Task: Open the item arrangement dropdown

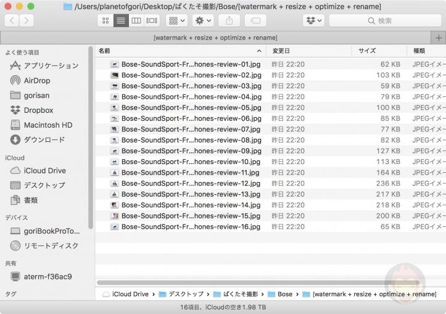Action: (176, 20)
